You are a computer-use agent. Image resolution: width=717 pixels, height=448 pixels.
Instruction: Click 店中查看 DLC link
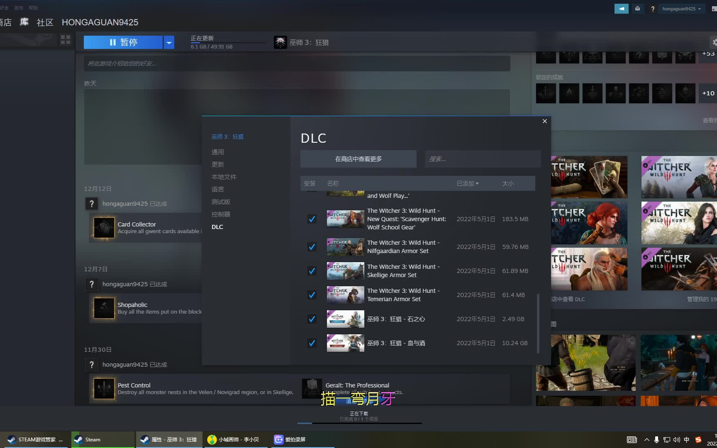[568, 299]
